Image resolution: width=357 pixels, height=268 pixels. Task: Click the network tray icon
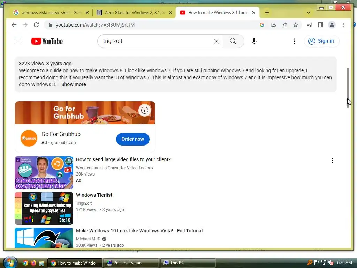tap(324, 263)
